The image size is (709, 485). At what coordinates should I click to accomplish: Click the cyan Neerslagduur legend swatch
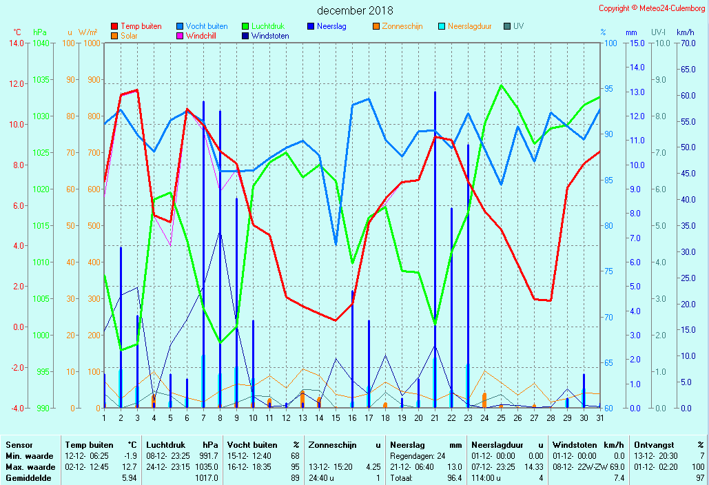(x=442, y=27)
